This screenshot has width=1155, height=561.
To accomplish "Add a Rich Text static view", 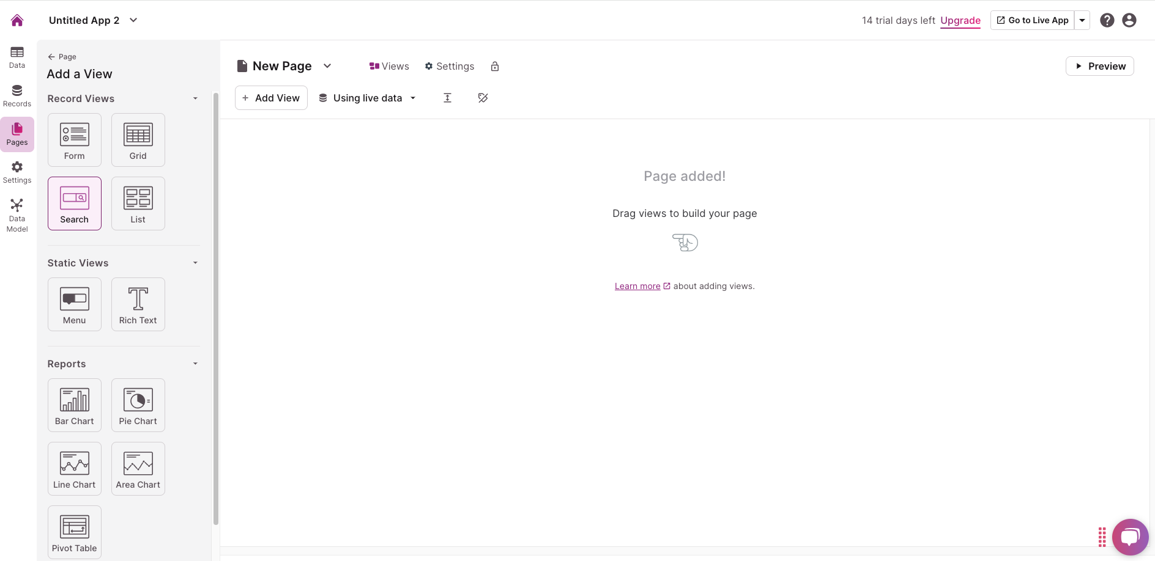I will tap(138, 304).
